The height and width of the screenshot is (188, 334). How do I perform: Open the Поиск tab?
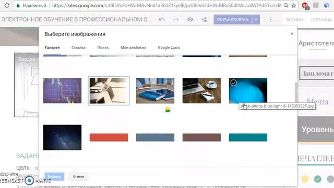tap(103, 48)
